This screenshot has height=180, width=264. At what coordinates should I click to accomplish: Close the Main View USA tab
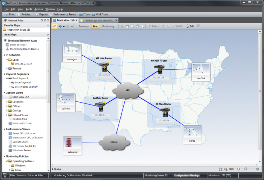[77, 20]
